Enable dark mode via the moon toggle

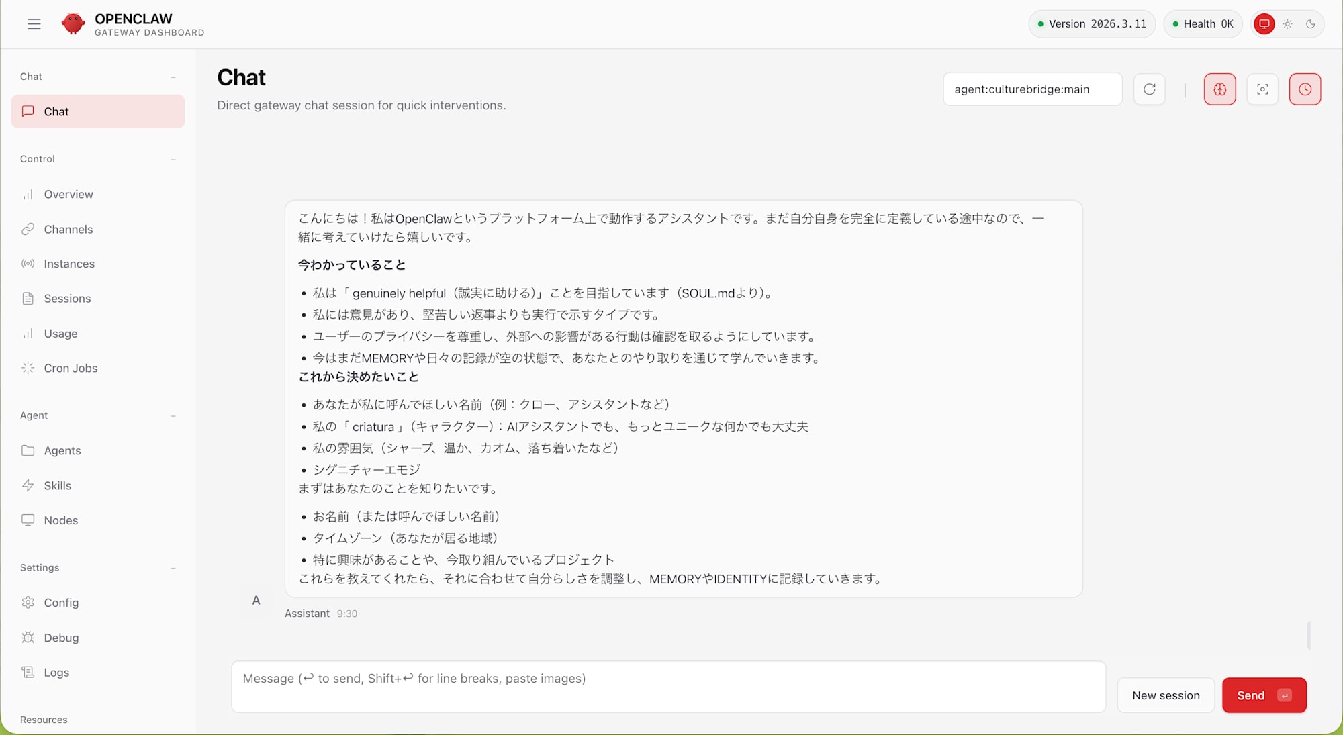point(1311,23)
